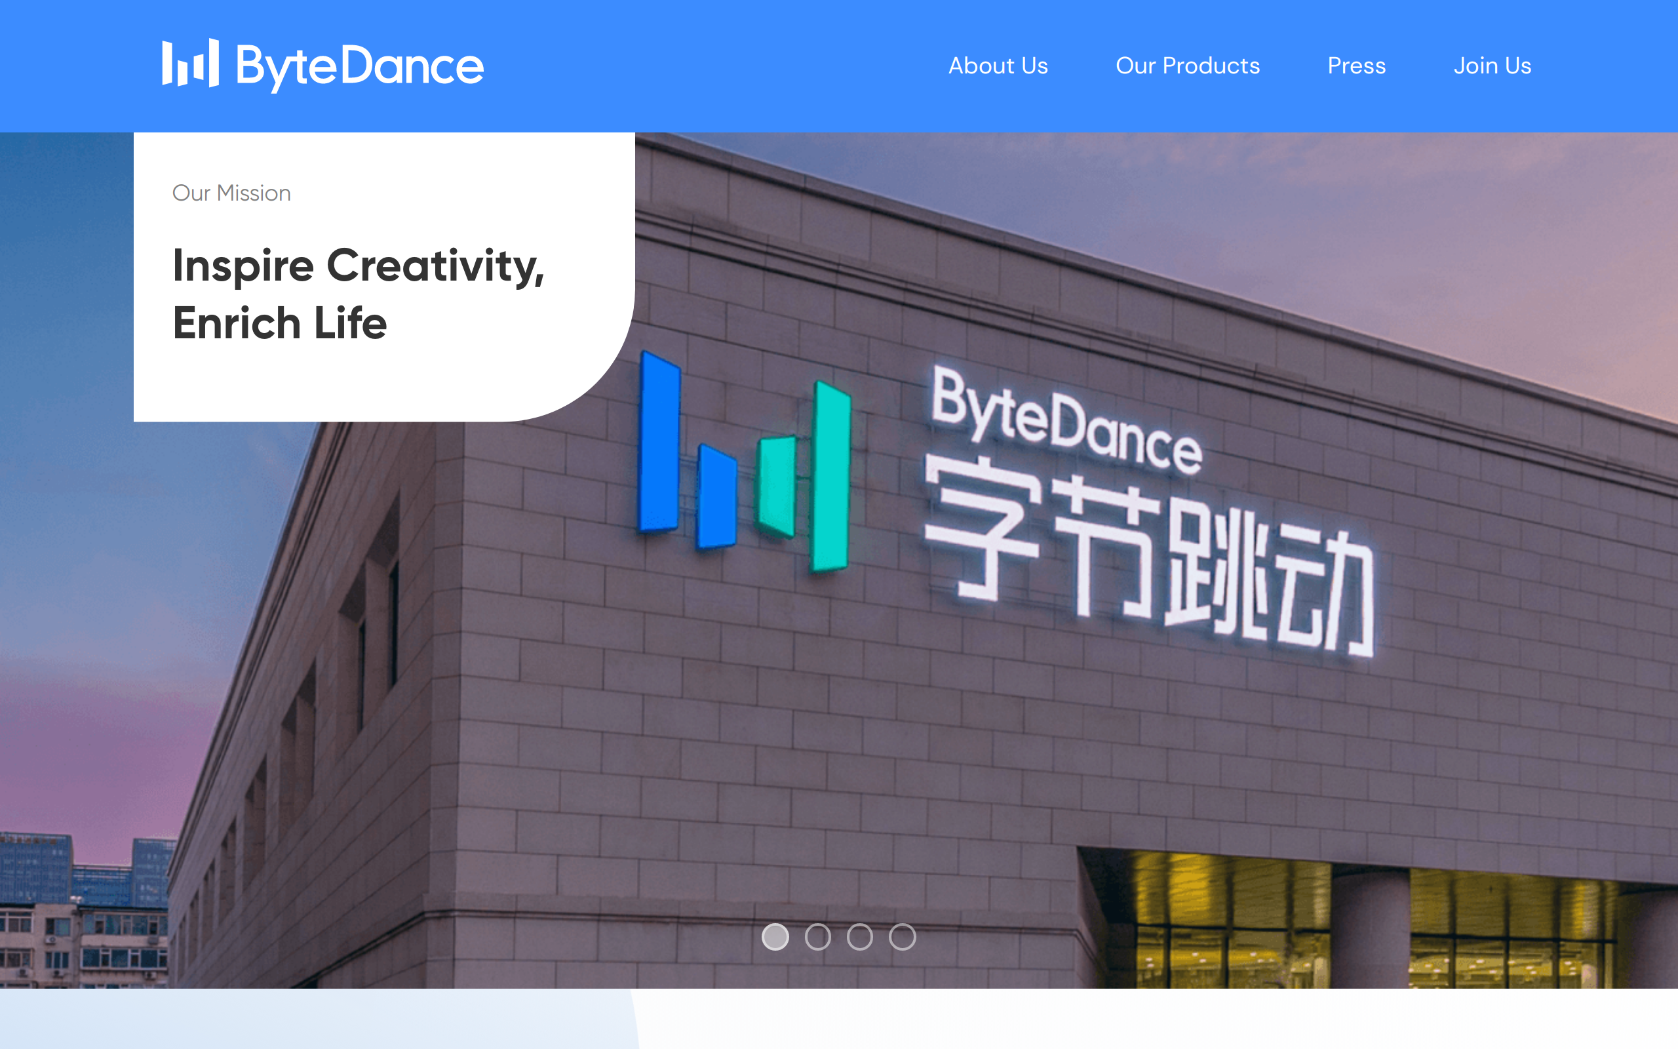Switch to the second carousel slide dot
The image size is (1678, 1049).
coord(817,937)
